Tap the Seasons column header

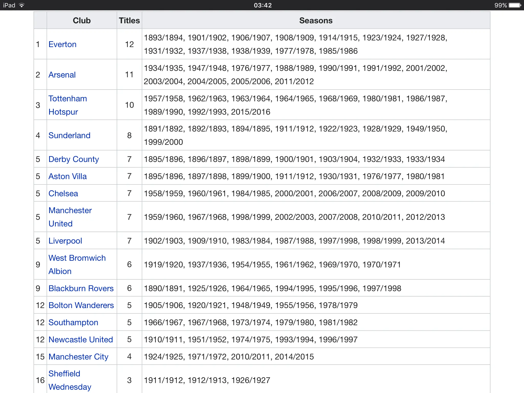tap(316, 20)
